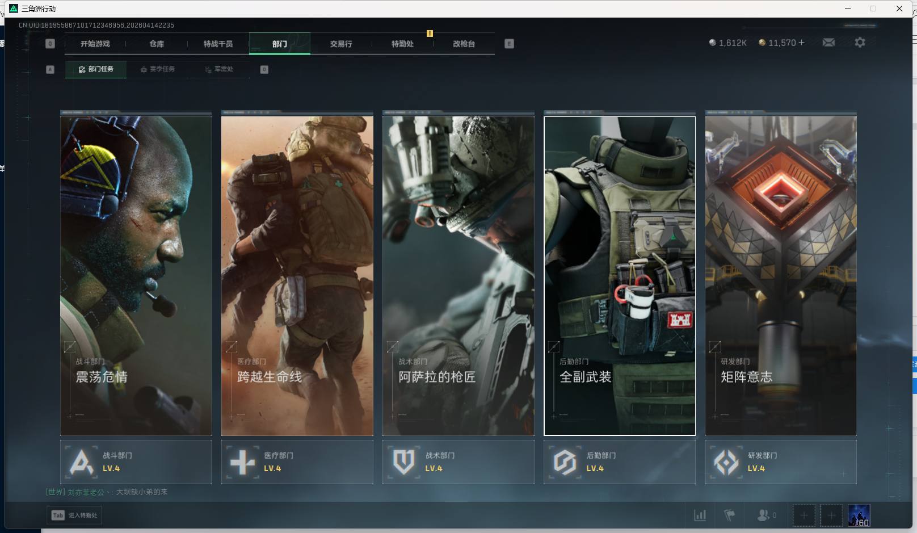Screen dimensions: 917x533
Task: Switch to the 仓库 tab
Action: (157, 44)
